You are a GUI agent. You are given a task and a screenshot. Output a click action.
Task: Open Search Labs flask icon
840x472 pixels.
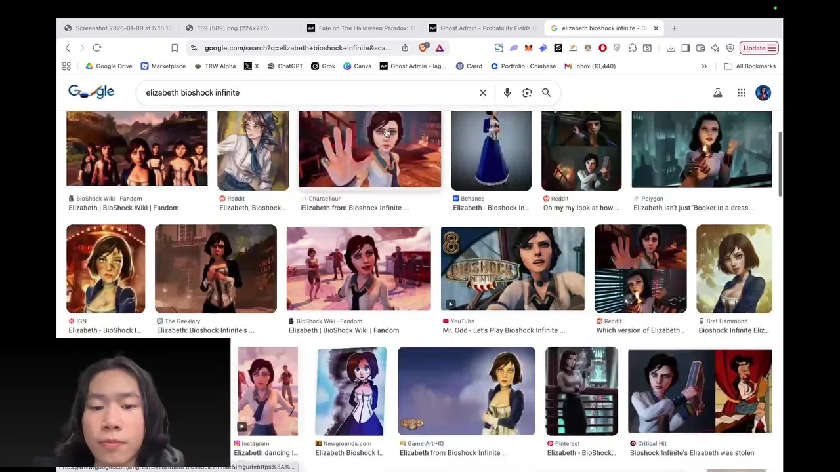point(718,93)
